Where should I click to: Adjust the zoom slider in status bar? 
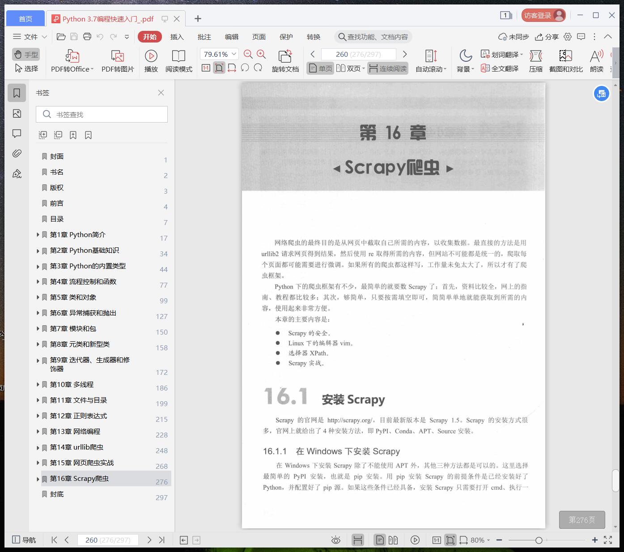[x=539, y=540]
